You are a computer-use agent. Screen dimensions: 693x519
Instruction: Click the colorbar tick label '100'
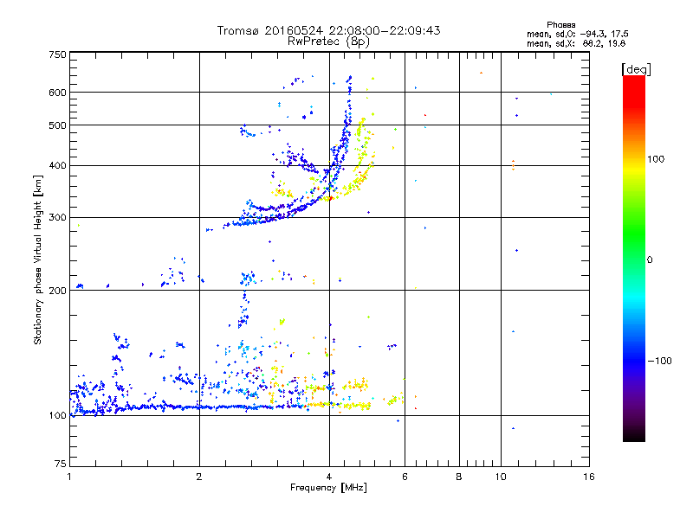click(656, 159)
